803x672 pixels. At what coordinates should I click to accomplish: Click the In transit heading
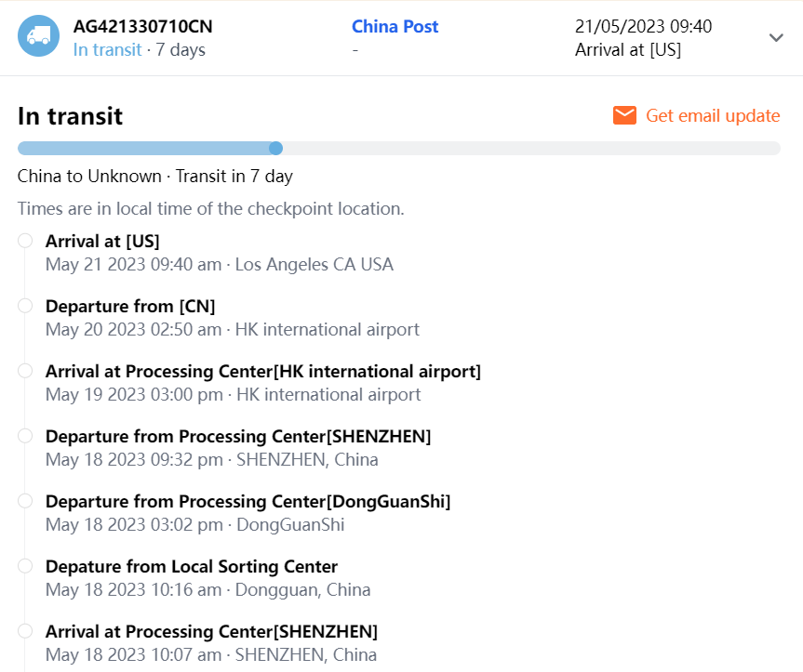[x=70, y=116]
